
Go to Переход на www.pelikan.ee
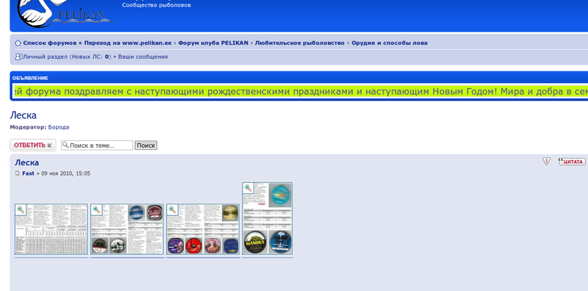(x=127, y=43)
